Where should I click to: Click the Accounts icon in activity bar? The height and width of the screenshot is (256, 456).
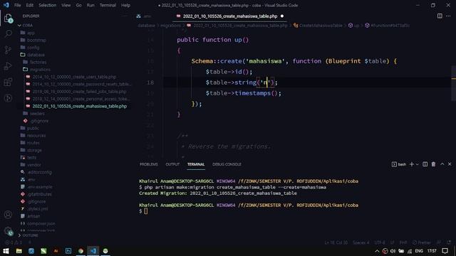click(8, 215)
